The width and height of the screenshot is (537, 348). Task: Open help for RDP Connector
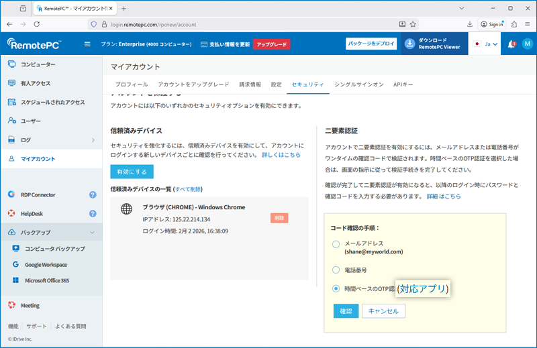93,194
